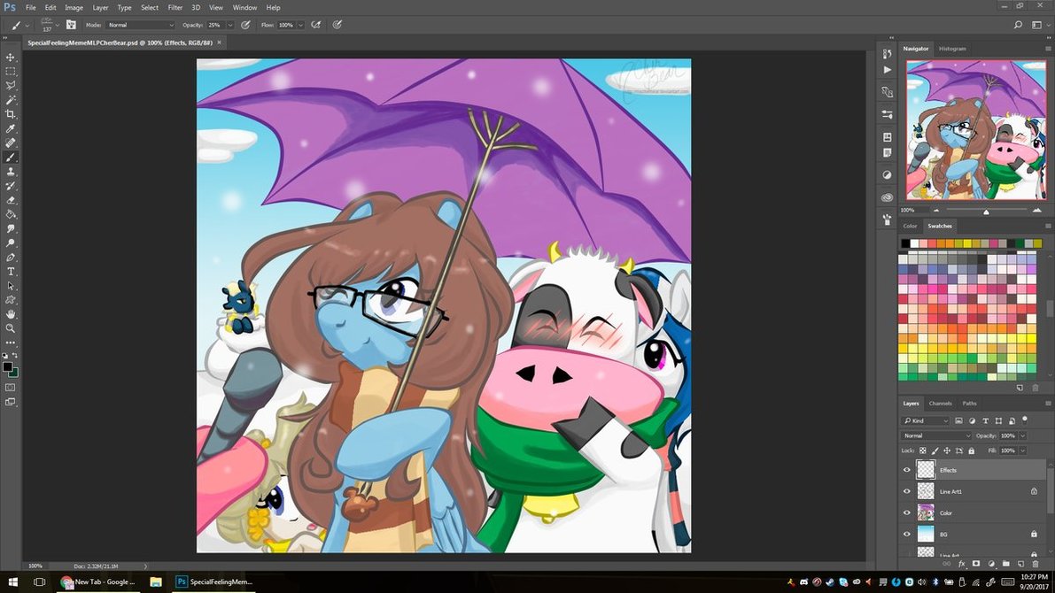Activate the Zoom tool in toolbox
Viewport: 1055px width, 593px height.
[x=11, y=328]
